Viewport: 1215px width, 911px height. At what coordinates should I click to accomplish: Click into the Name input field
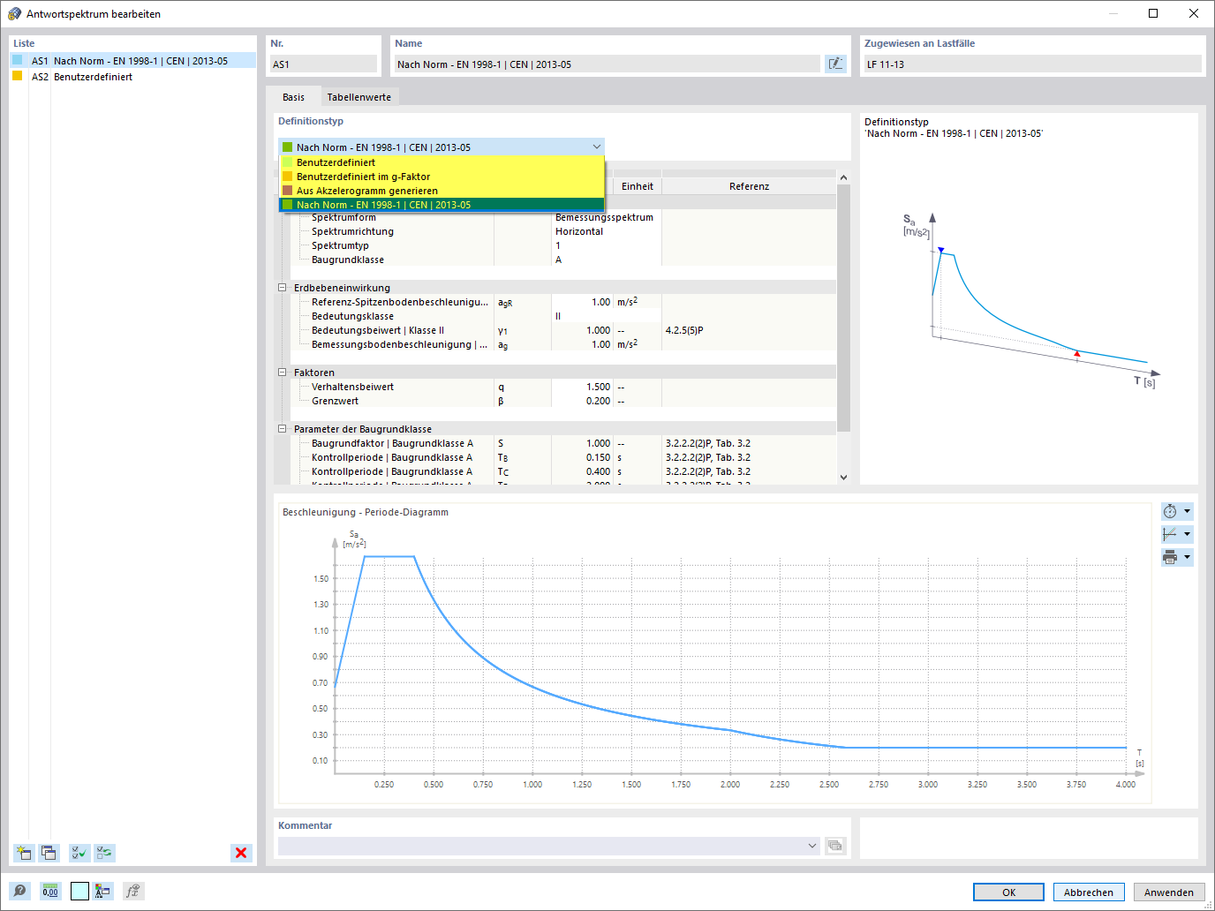(607, 64)
